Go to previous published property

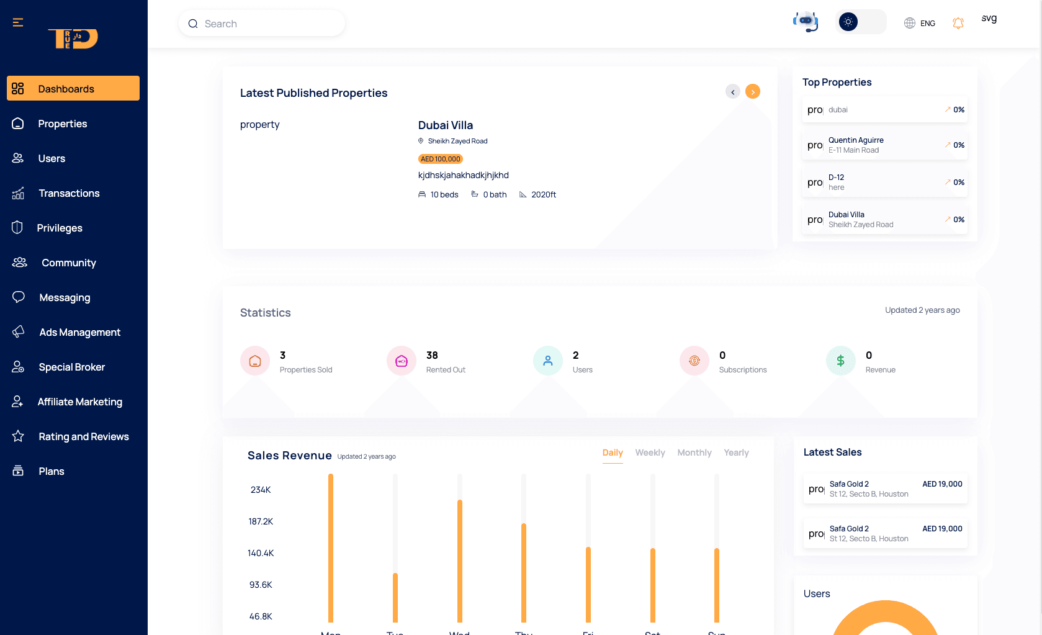pos(733,92)
